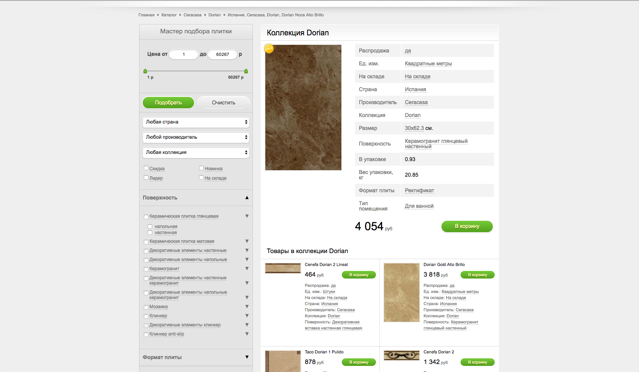Click the maximum price slider handle
This screenshot has width=639, height=372.
[246, 71]
